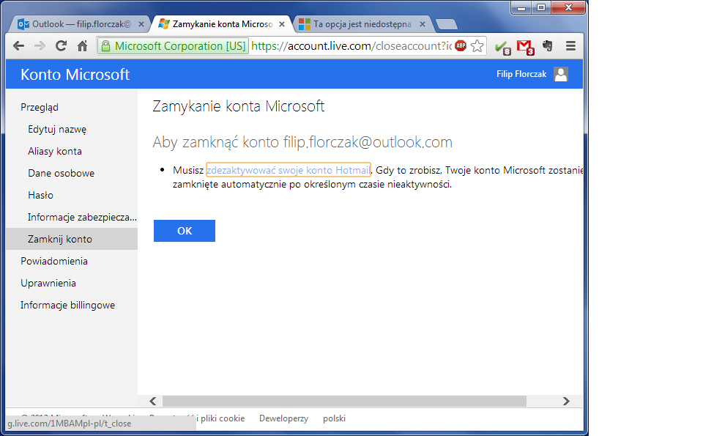Screen dimensions: 703x436
Task: Reload the page with the refresh icon
Action: click(61, 45)
